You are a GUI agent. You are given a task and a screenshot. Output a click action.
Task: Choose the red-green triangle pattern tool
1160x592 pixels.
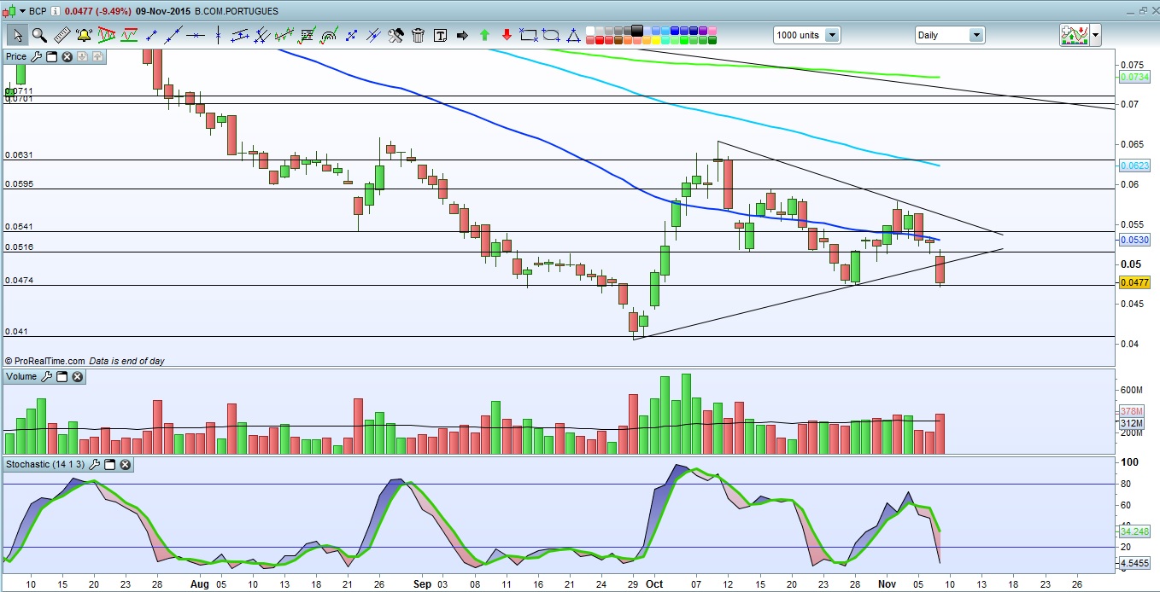[x=107, y=35]
